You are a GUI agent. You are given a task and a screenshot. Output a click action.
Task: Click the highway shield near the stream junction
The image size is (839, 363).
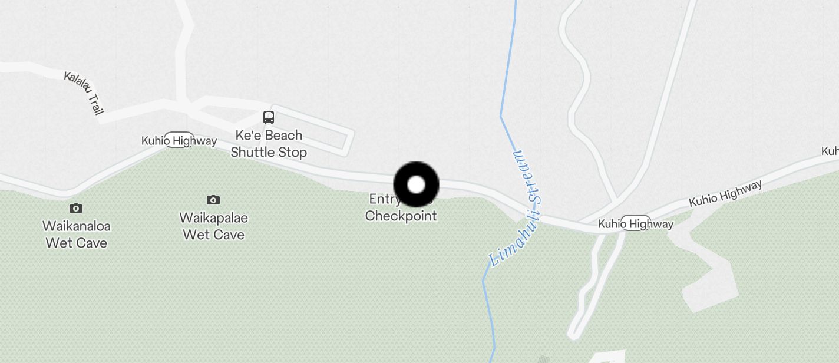[635, 223]
